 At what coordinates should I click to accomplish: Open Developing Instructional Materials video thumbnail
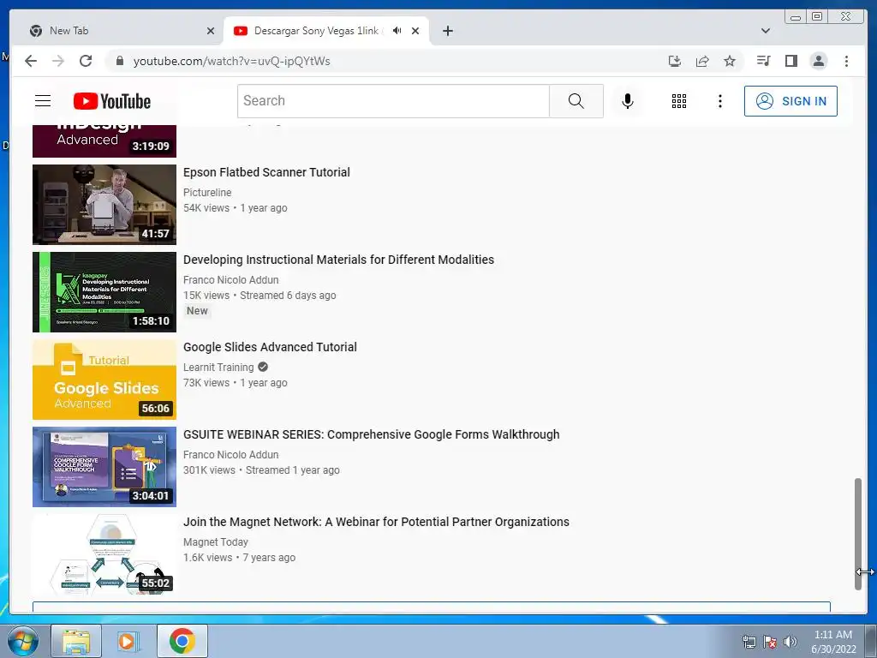[x=104, y=291]
